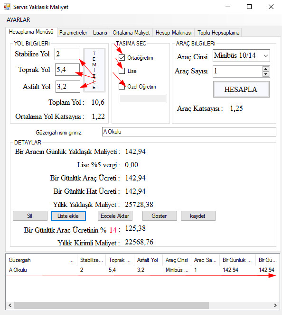
Task: Click the Araç Cinsi column header
Action: point(177,260)
